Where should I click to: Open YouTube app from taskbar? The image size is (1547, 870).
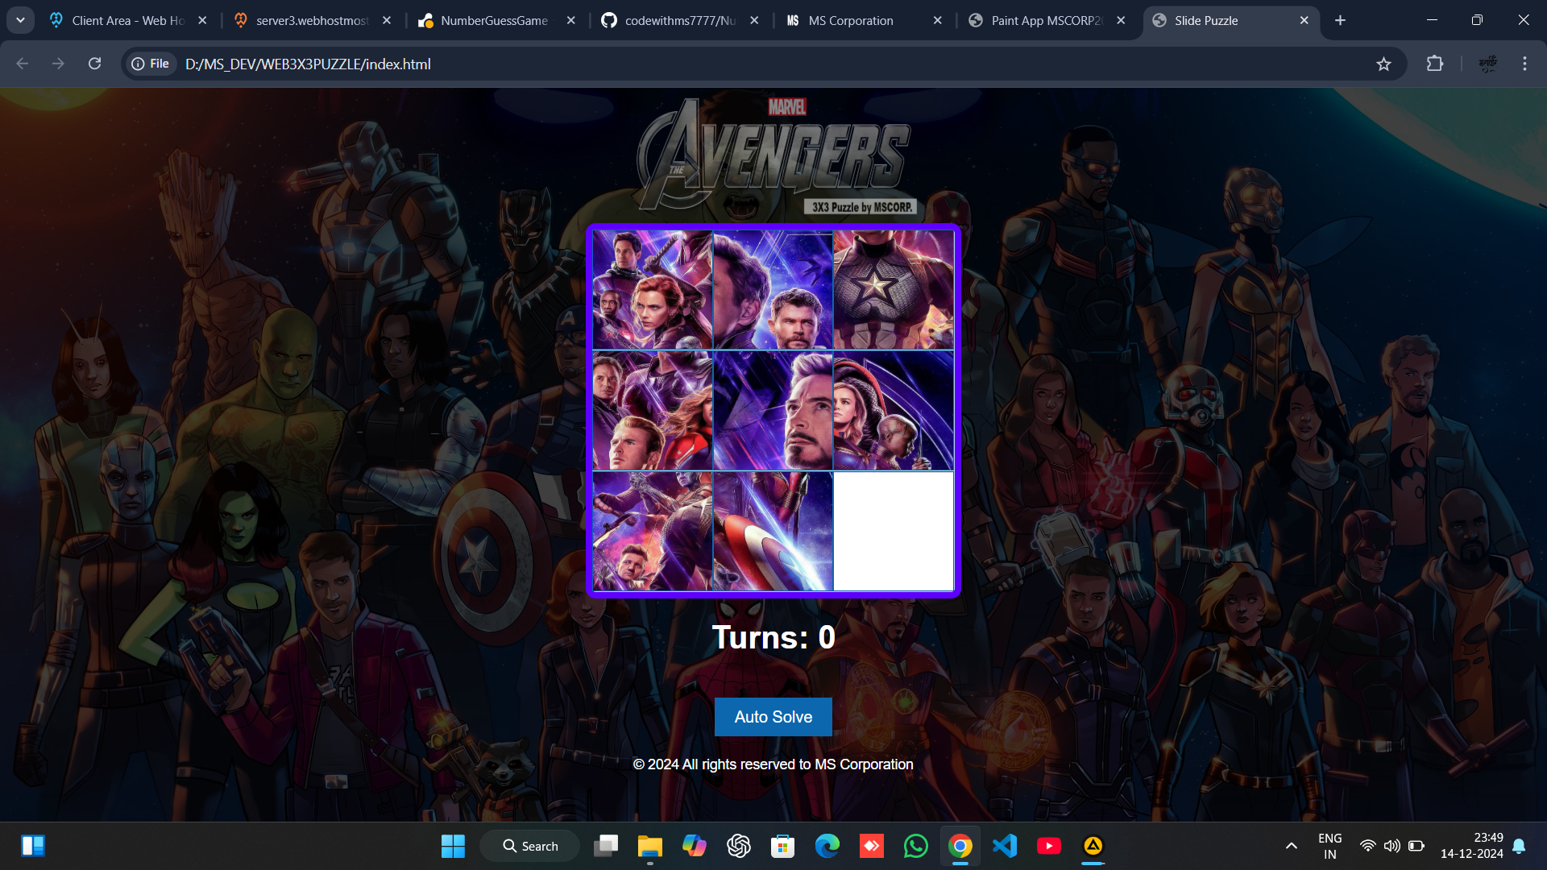coord(1049,846)
